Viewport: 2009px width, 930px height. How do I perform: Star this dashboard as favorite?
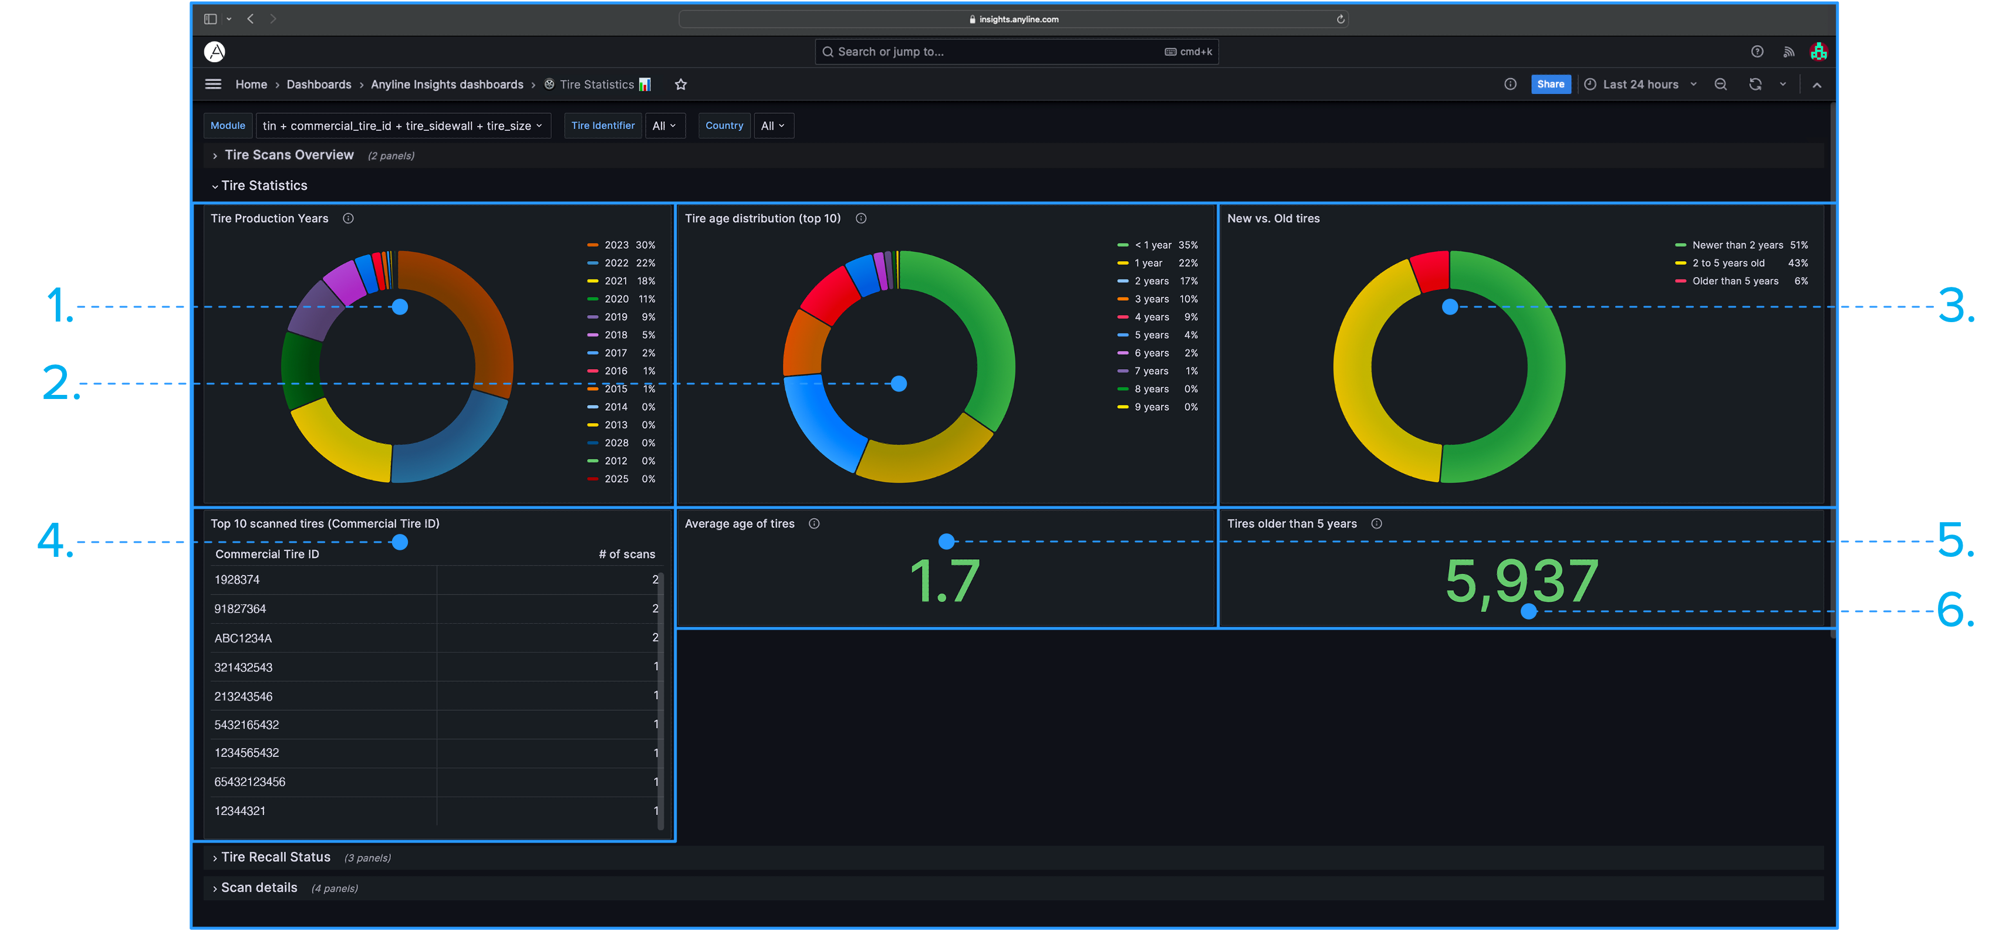point(681,84)
